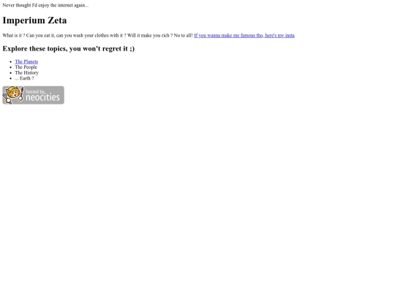The height and width of the screenshot is (296, 395).
Task: Select the "... Earth ?" list item
Action: (24, 78)
